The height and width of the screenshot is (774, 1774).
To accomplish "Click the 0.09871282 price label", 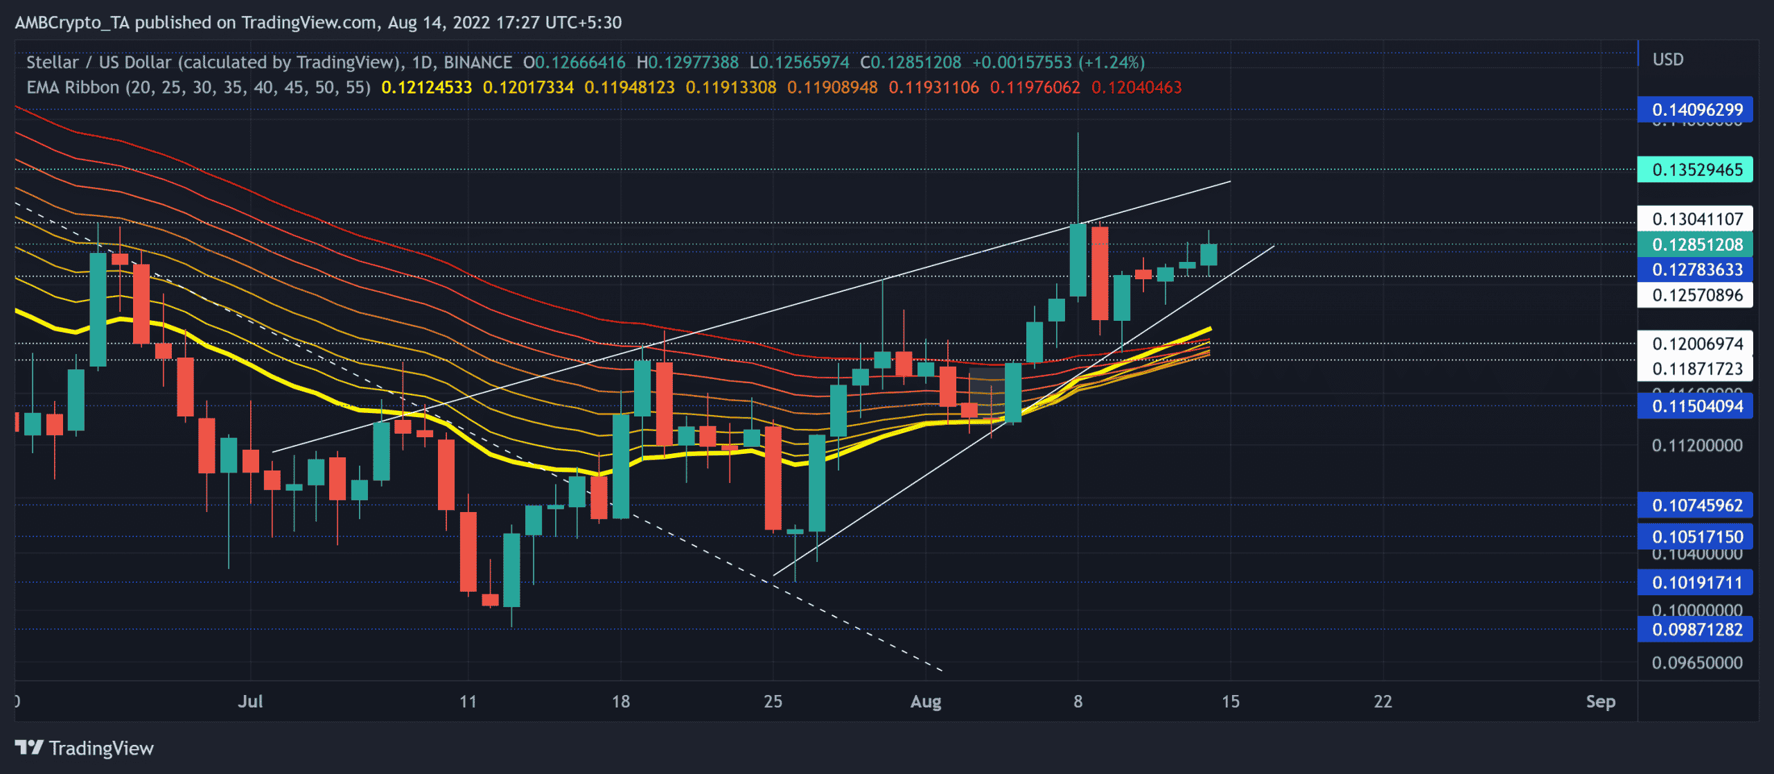I will [x=1695, y=629].
